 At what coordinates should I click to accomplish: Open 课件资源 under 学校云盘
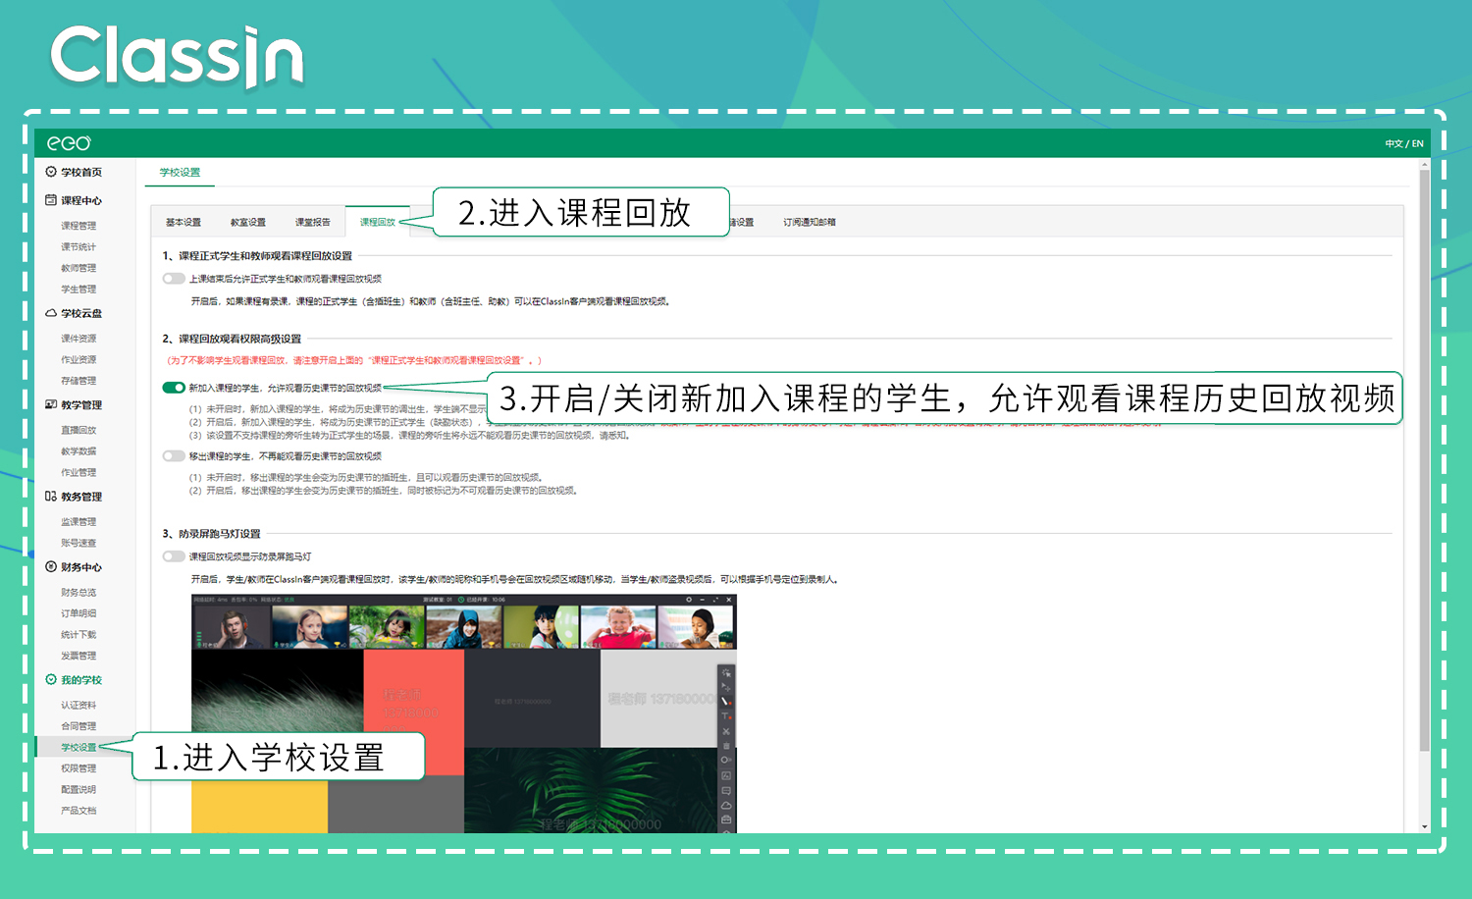click(x=79, y=339)
